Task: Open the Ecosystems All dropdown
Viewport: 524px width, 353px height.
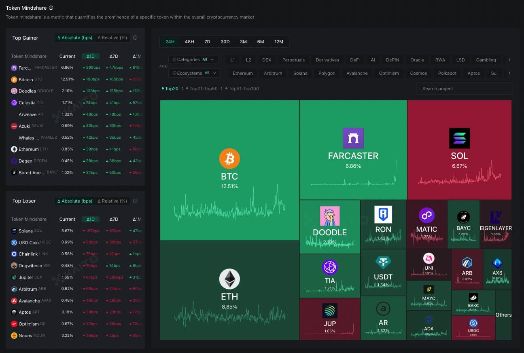Action: (195, 73)
